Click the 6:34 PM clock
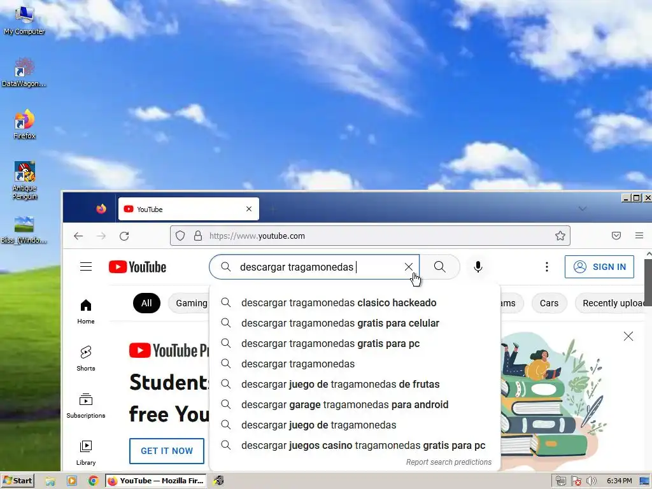The image size is (652, 489). [619, 481]
